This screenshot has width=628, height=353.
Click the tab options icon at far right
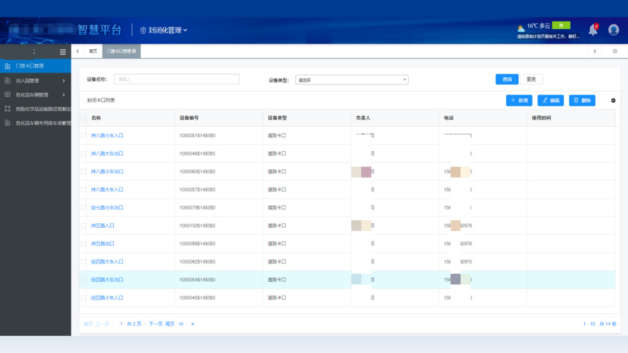click(615, 51)
